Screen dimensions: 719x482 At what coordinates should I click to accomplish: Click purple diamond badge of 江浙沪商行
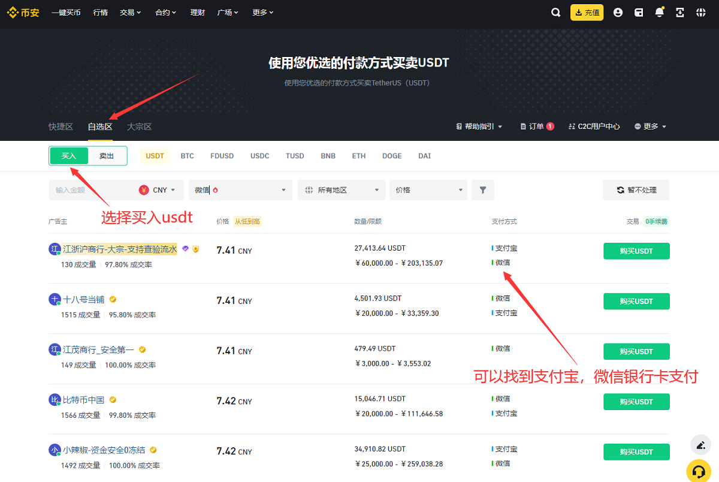pos(185,249)
